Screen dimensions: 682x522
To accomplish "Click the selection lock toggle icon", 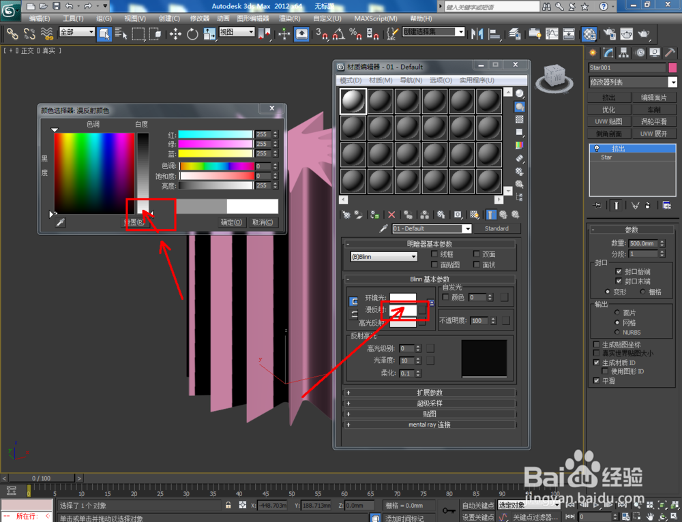I will (228, 505).
